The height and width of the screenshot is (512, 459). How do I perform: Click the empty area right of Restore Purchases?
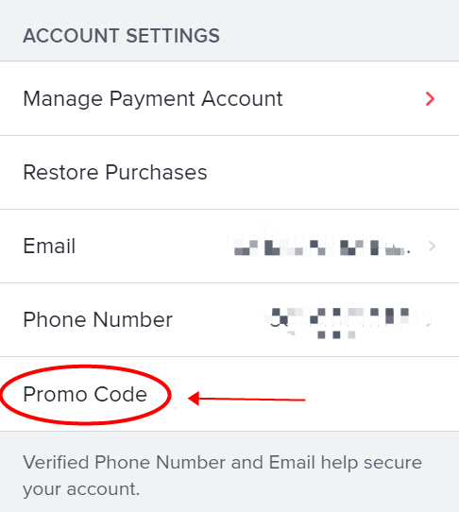tap(333, 173)
